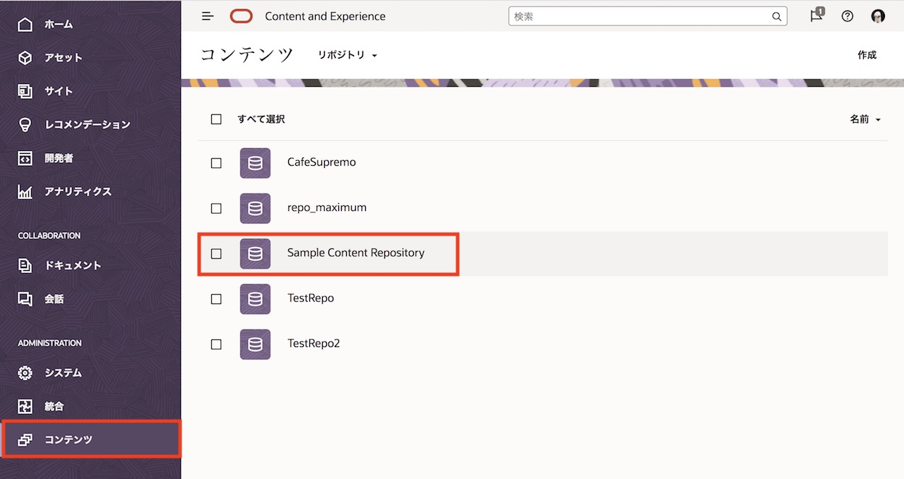Select the repo_maximum checkbox
Image resolution: width=904 pixels, height=479 pixels.
click(x=216, y=208)
